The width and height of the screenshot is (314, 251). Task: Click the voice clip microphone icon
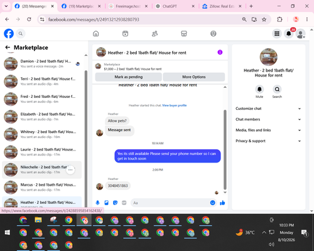(x=97, y=203)
